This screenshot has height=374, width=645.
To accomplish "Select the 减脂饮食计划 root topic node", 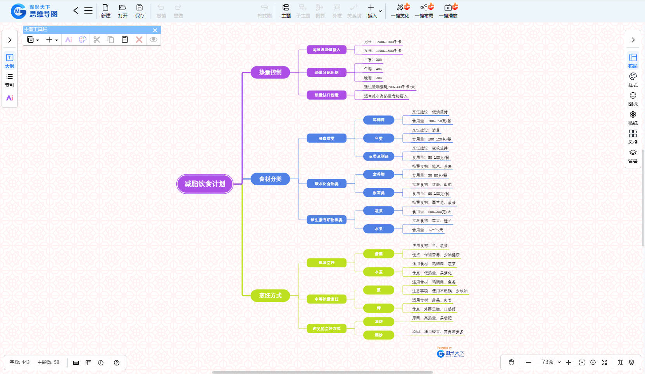I will pos(205,184).
